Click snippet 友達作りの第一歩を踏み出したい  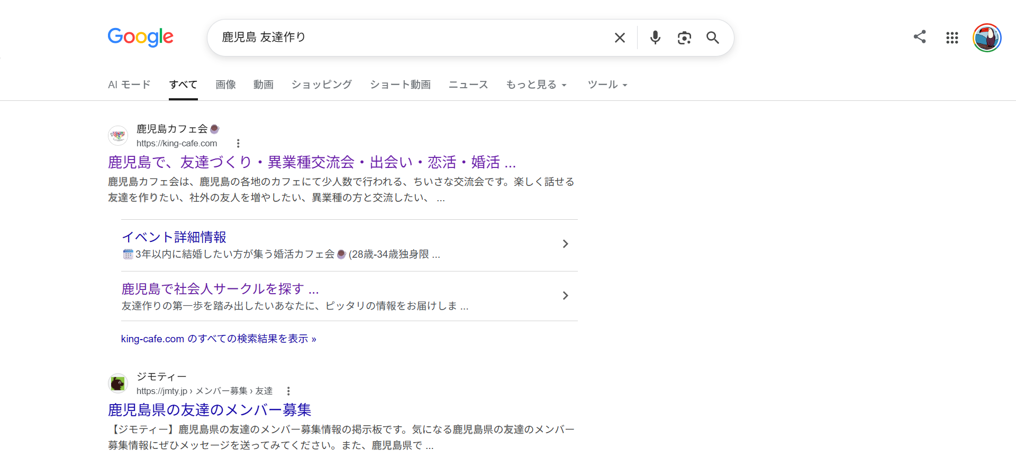[295, 306]
